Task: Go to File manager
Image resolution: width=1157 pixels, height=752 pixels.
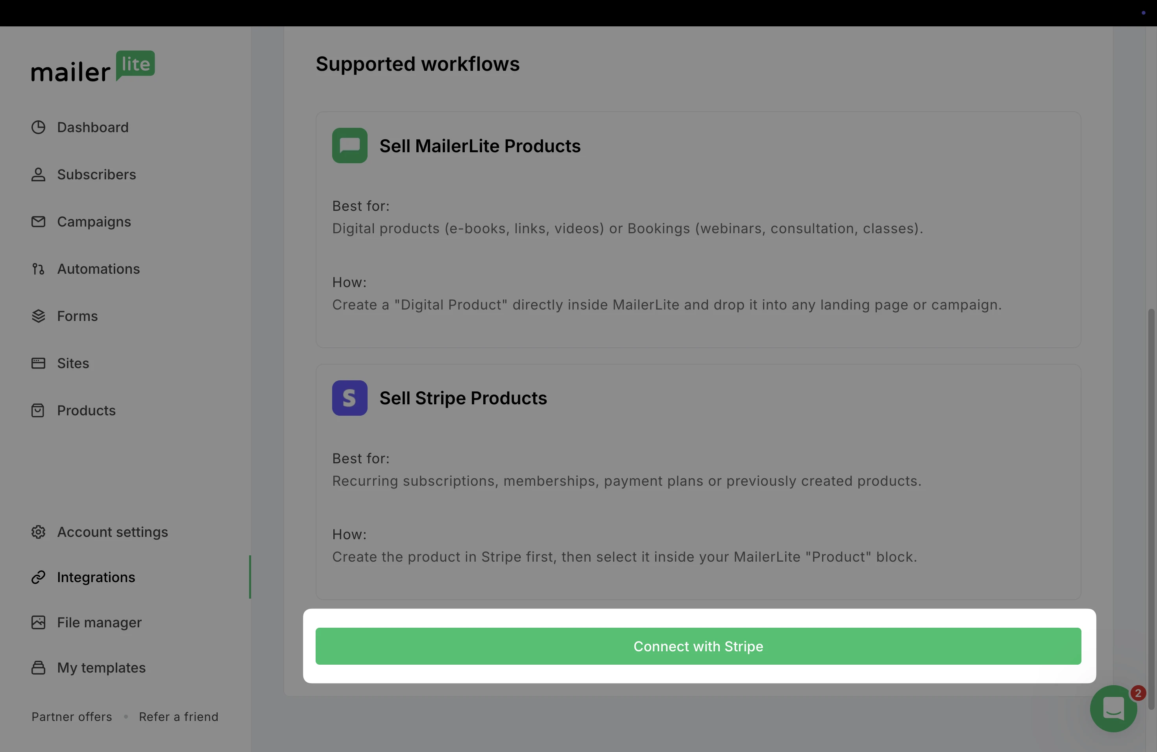Action: [x=99, y=622]
